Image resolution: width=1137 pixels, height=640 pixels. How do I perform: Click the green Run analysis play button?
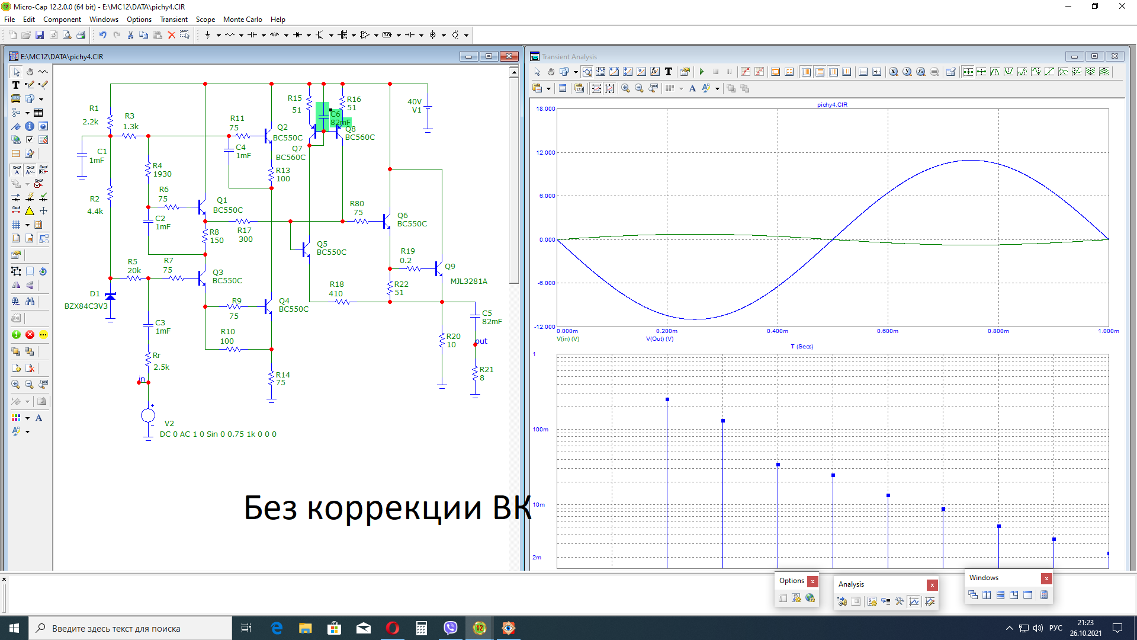(702, 72)
